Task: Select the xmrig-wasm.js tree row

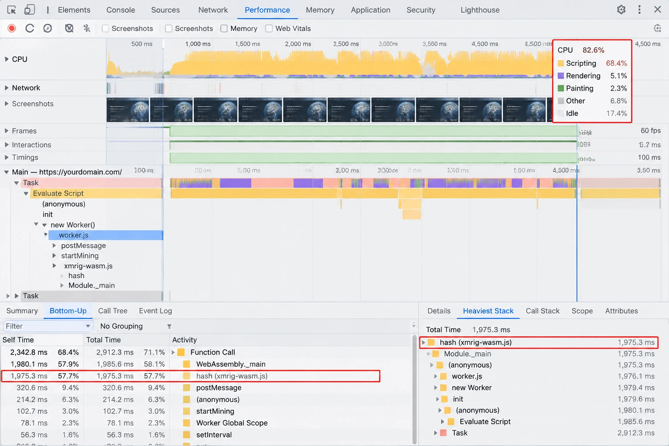Action: click(88, 266)
